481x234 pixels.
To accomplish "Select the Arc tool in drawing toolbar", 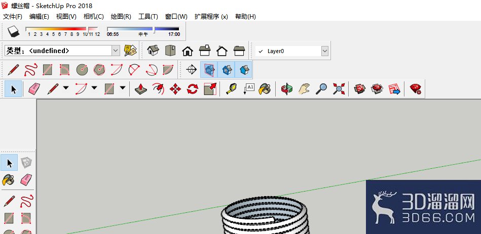I will point(116,70).
